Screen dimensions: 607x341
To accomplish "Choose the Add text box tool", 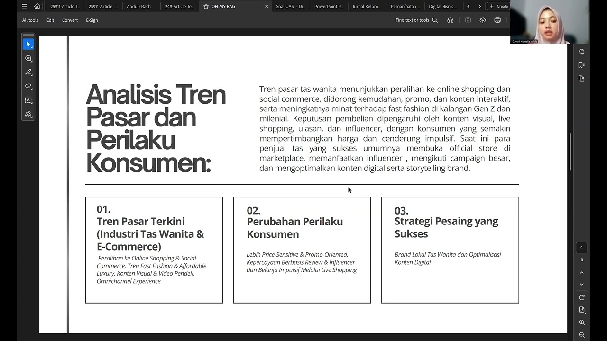I will click(28, 100).
